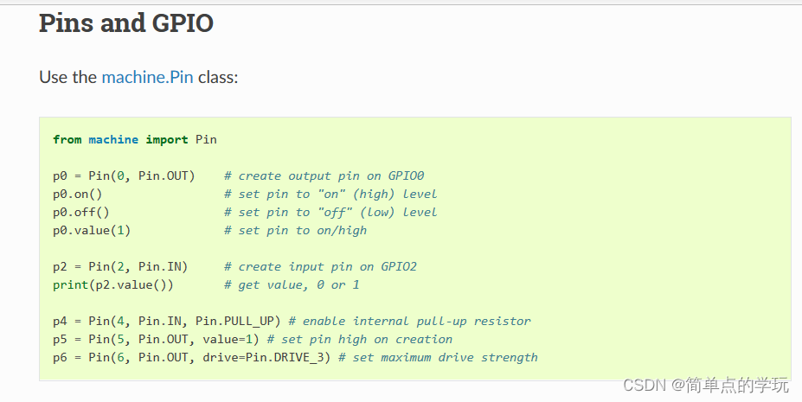Click the "create output pin on GPIO0" comment

pyautogui.click(x=324, y=175)
